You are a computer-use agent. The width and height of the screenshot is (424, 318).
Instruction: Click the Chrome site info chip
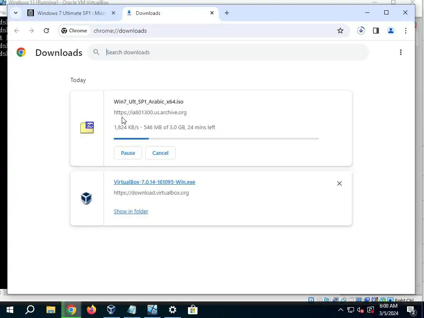click(x=74, y=31)
